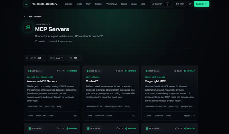Click the star icon showing 4.2k
Viewport: 229px width, 134px height.
coord(176,129)
